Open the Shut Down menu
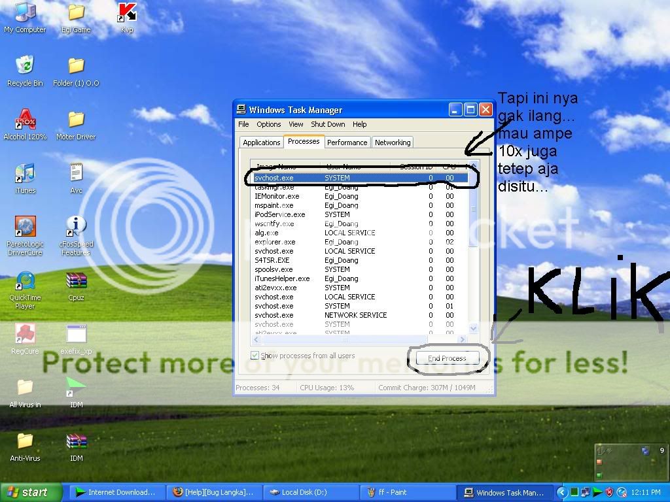Image resolution: width=670 pixels, height=502 pixels. coord(328,124)
